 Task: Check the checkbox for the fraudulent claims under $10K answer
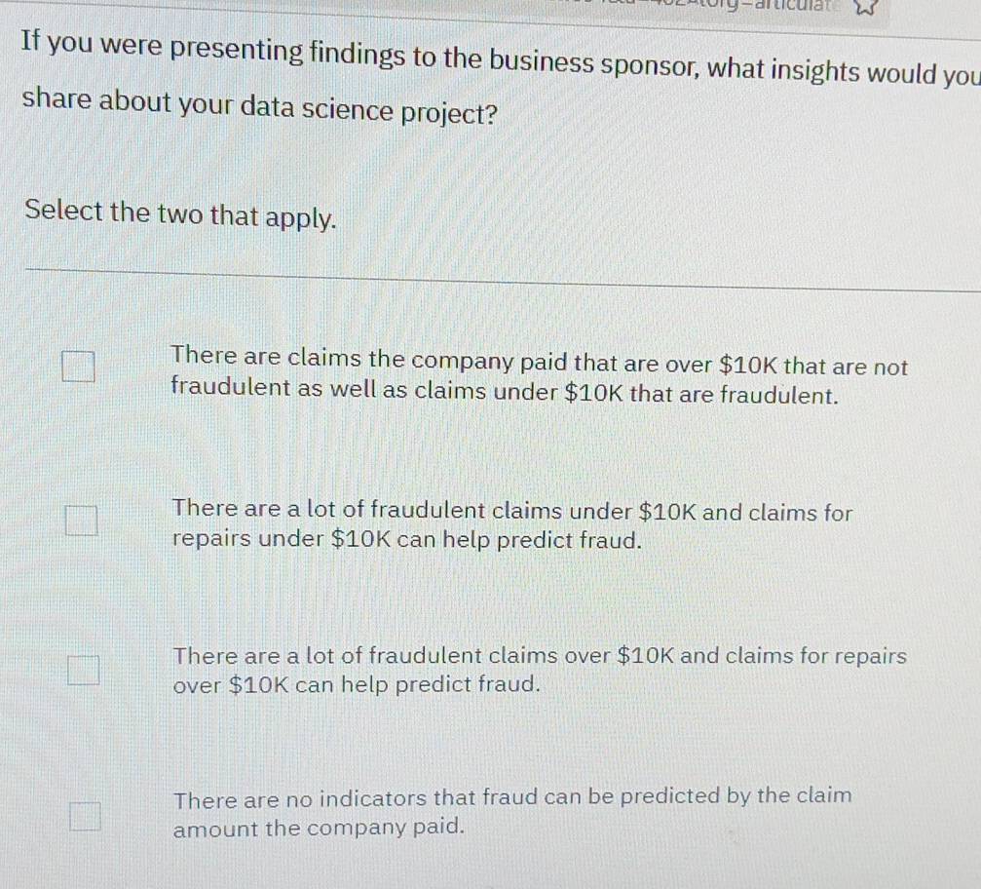(82, 522)
